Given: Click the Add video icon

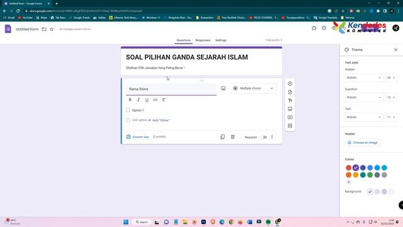Looking at the screenshot, I should coord(290,117).
